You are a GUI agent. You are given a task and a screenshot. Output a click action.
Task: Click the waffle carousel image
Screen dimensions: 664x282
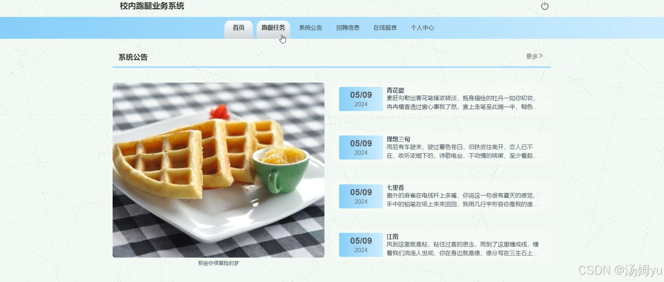(x=219, y=170)
